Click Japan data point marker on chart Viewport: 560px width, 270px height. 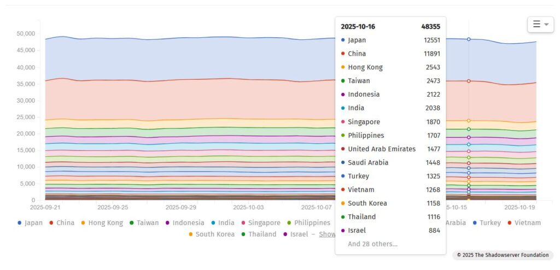pos(469,39)
